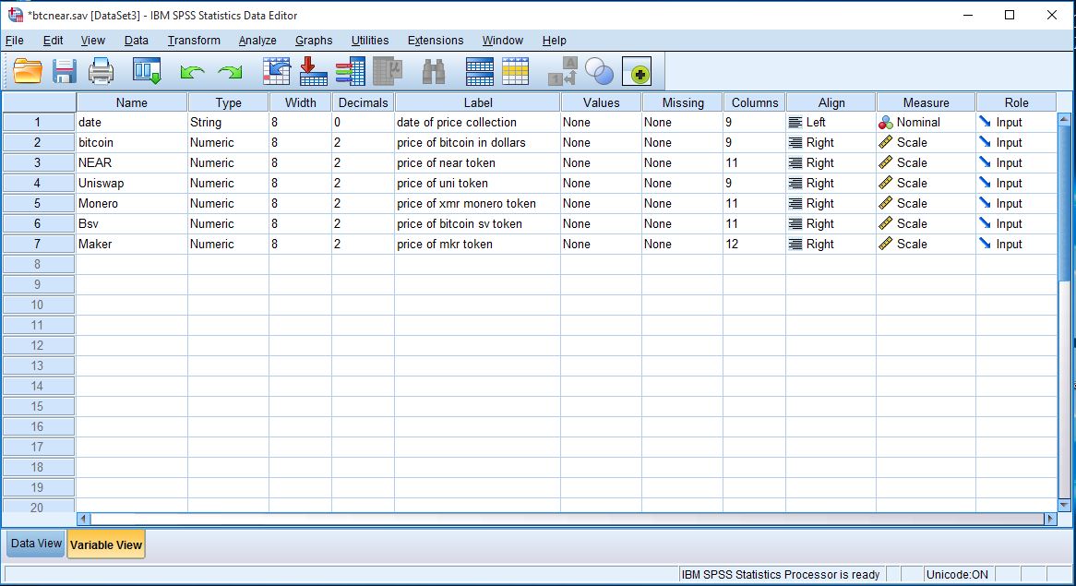The width and height of the screenshot is (1076, 586).
Task: Click the label "price of xmr monero token"
Action: [x=467, y=203]
